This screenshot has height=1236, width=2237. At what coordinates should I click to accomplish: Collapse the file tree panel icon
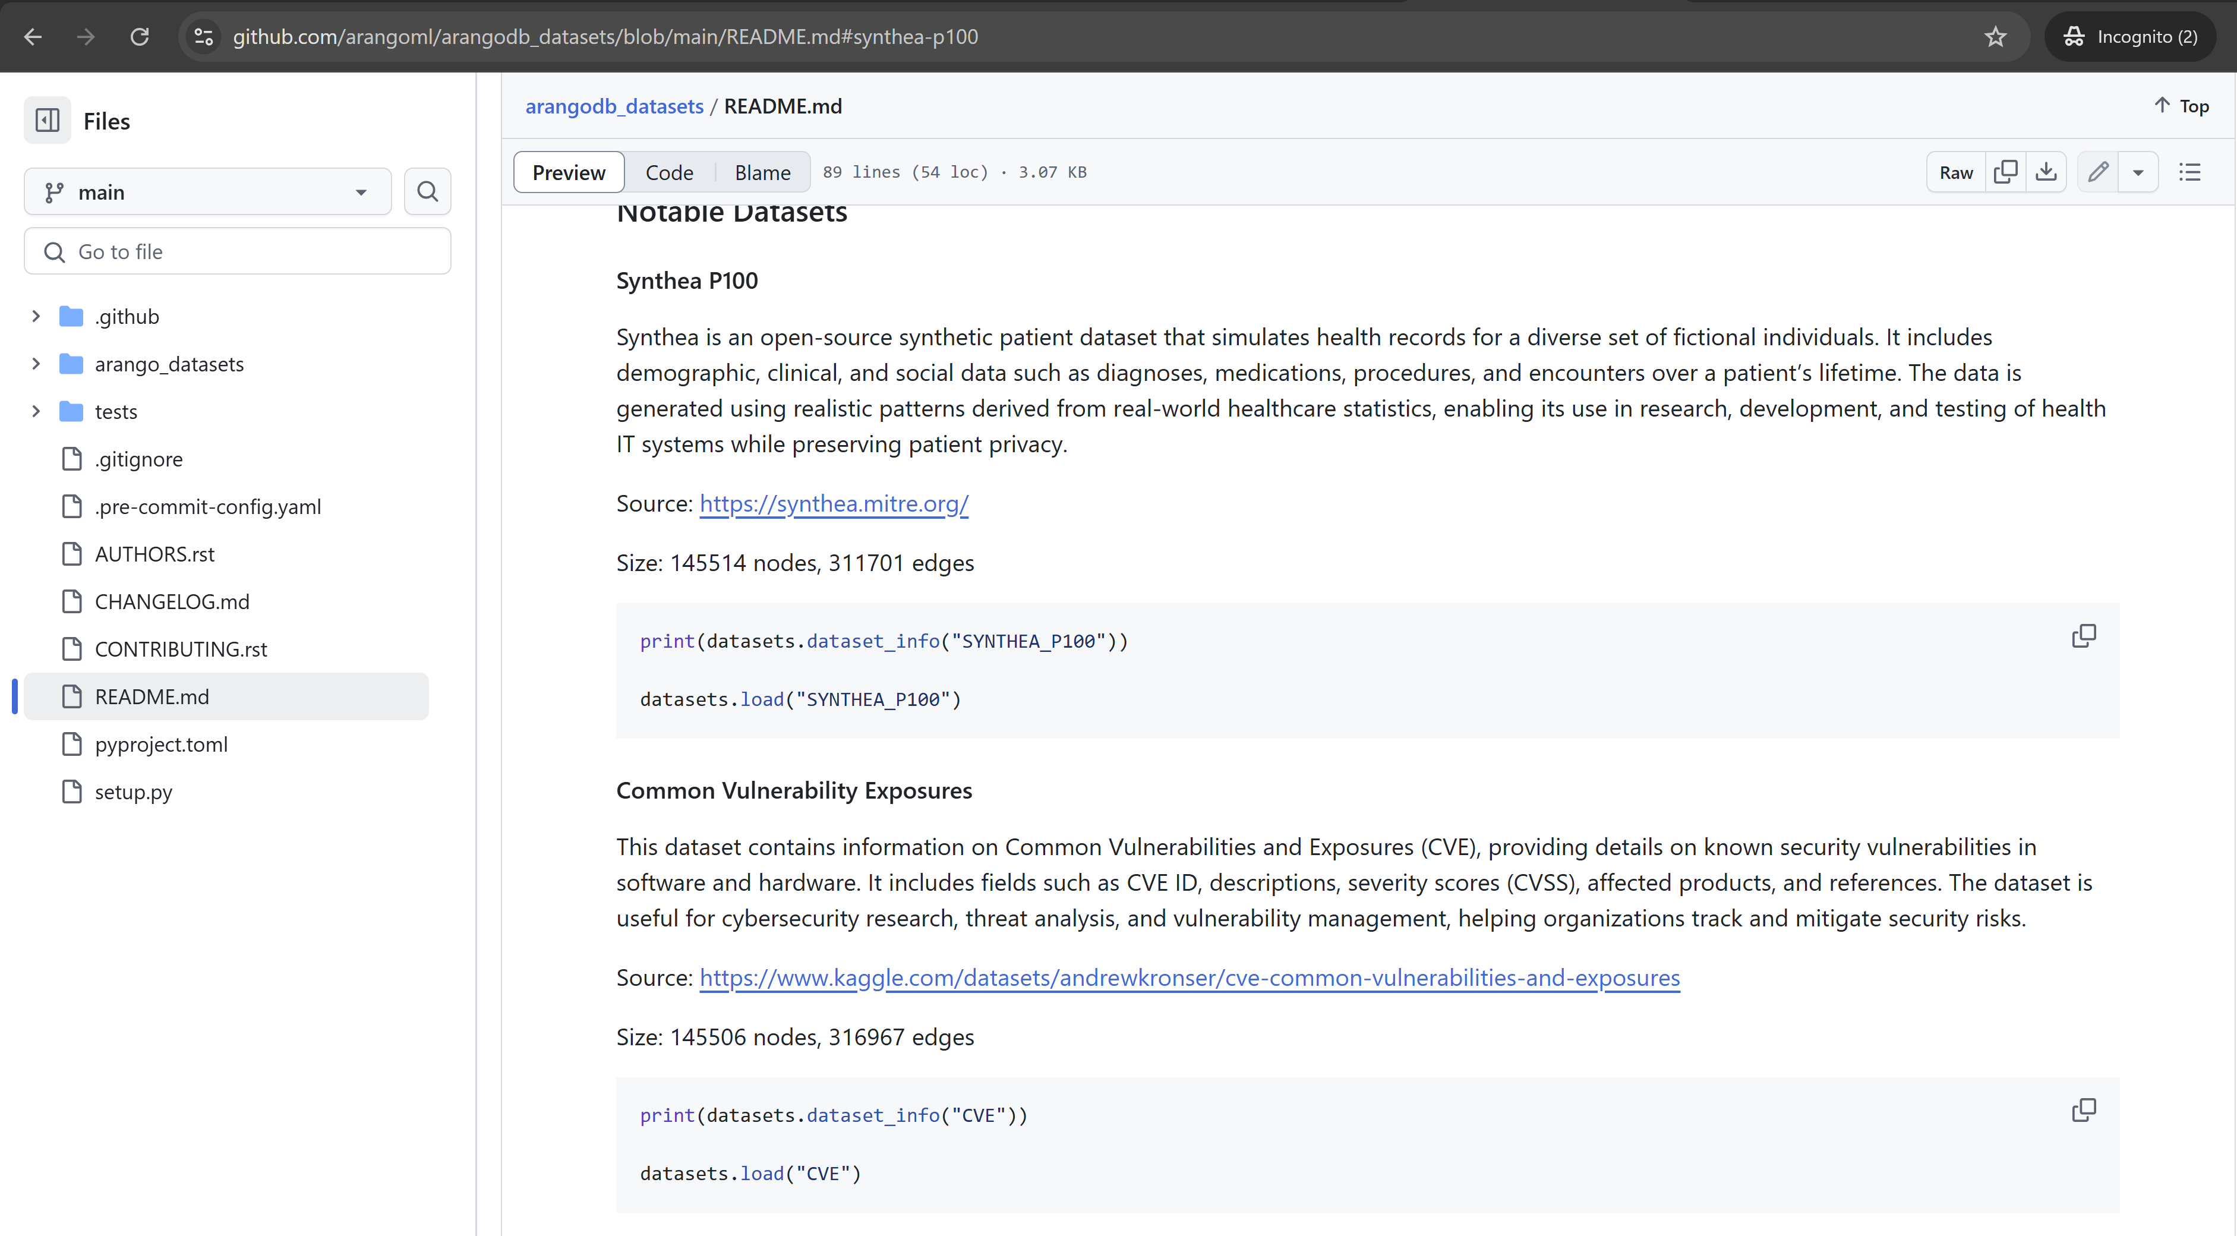(x=47, y=120)
